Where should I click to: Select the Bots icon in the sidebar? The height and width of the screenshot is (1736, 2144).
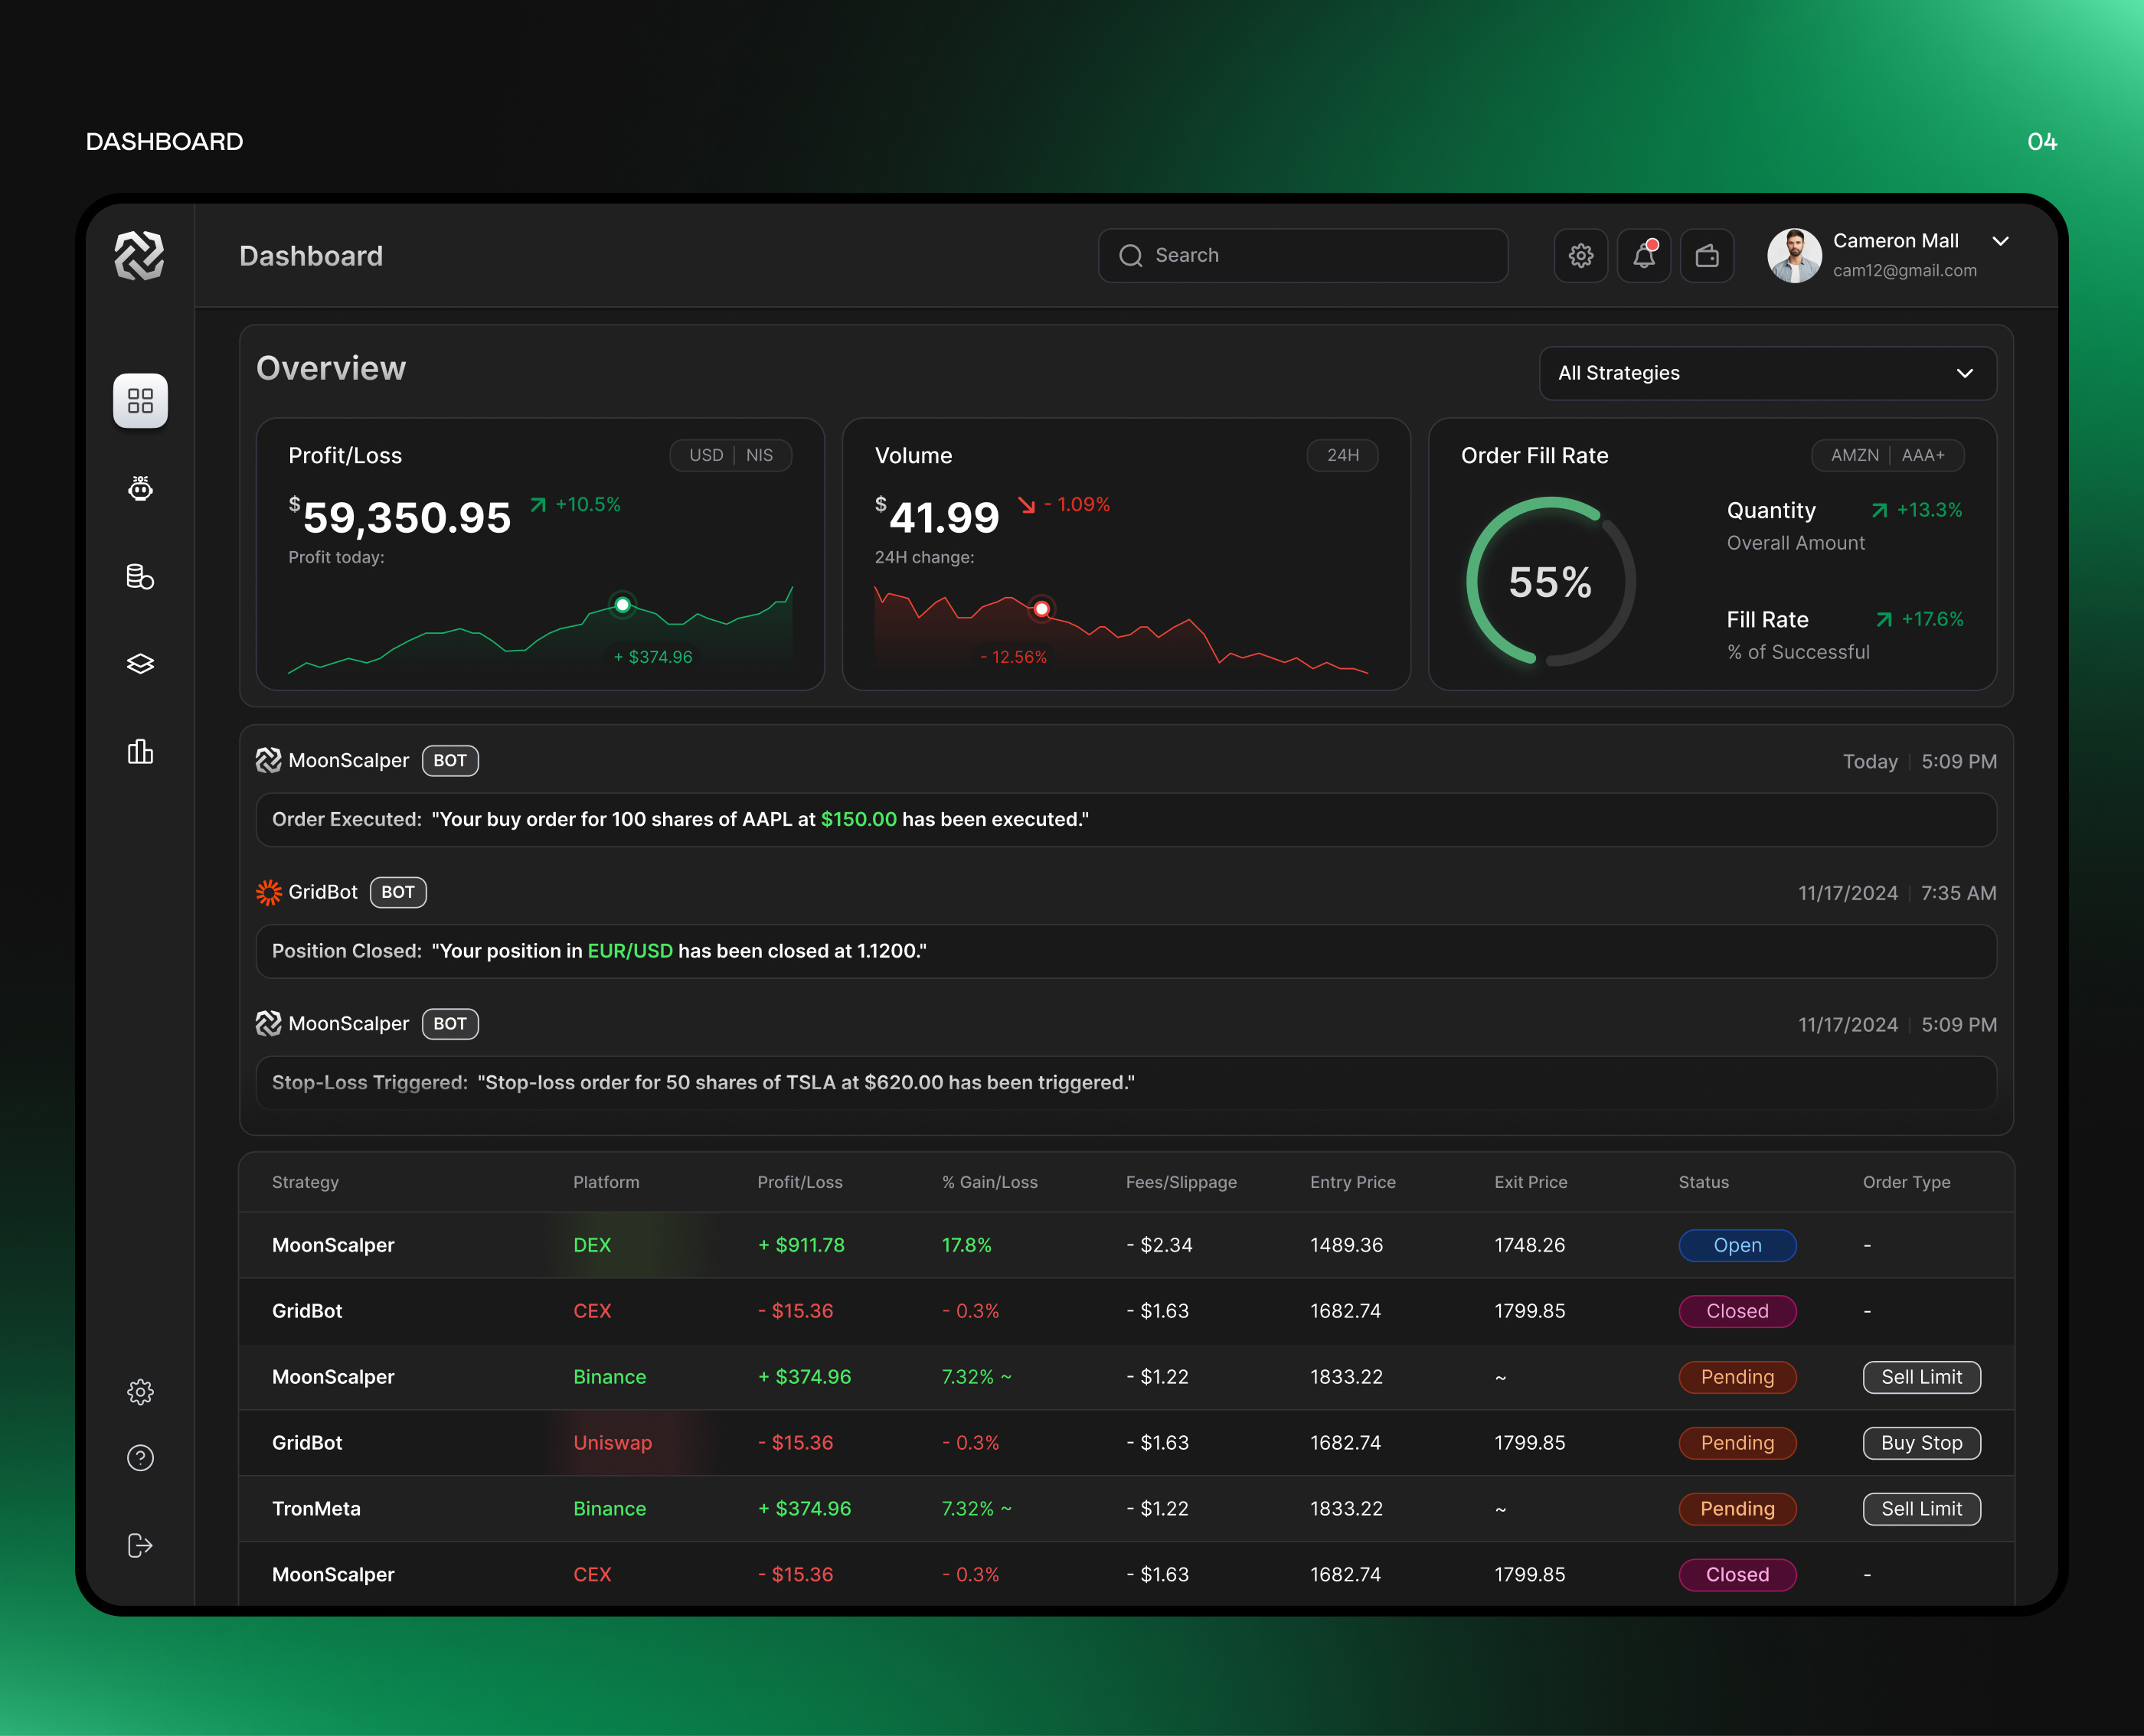[139, 489]
